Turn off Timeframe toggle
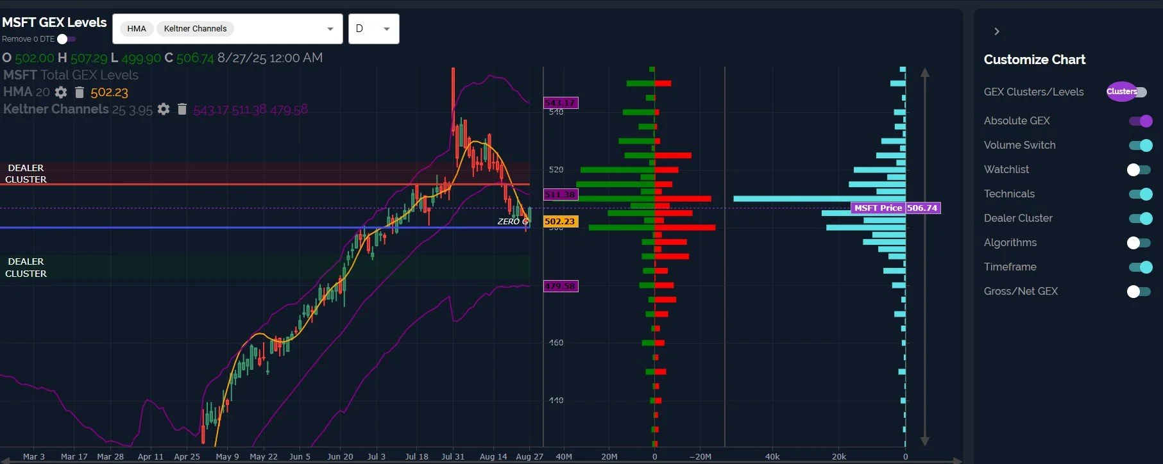 [1141, 267]
